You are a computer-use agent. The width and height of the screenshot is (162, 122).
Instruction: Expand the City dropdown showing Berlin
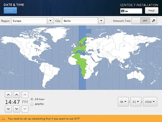point(83,21)
